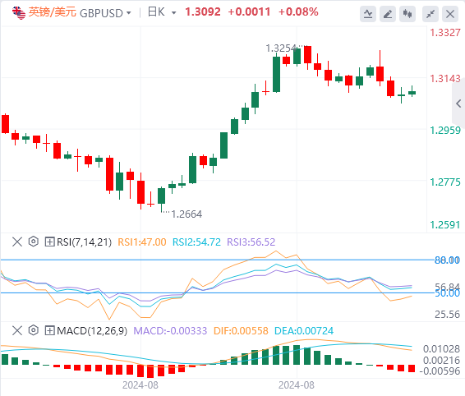The height and width of the screenshot is (396, 465).
Task: Click the DIF:0.00558 value
Action: [241, 330]
